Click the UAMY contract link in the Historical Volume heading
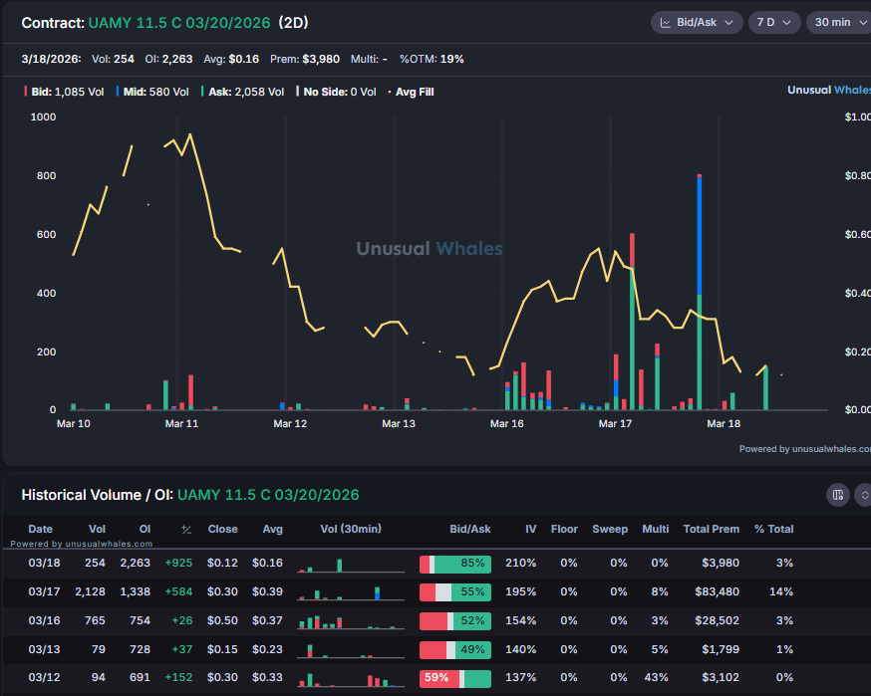Viewport: 871px width, 696px height. click(268, 495)
